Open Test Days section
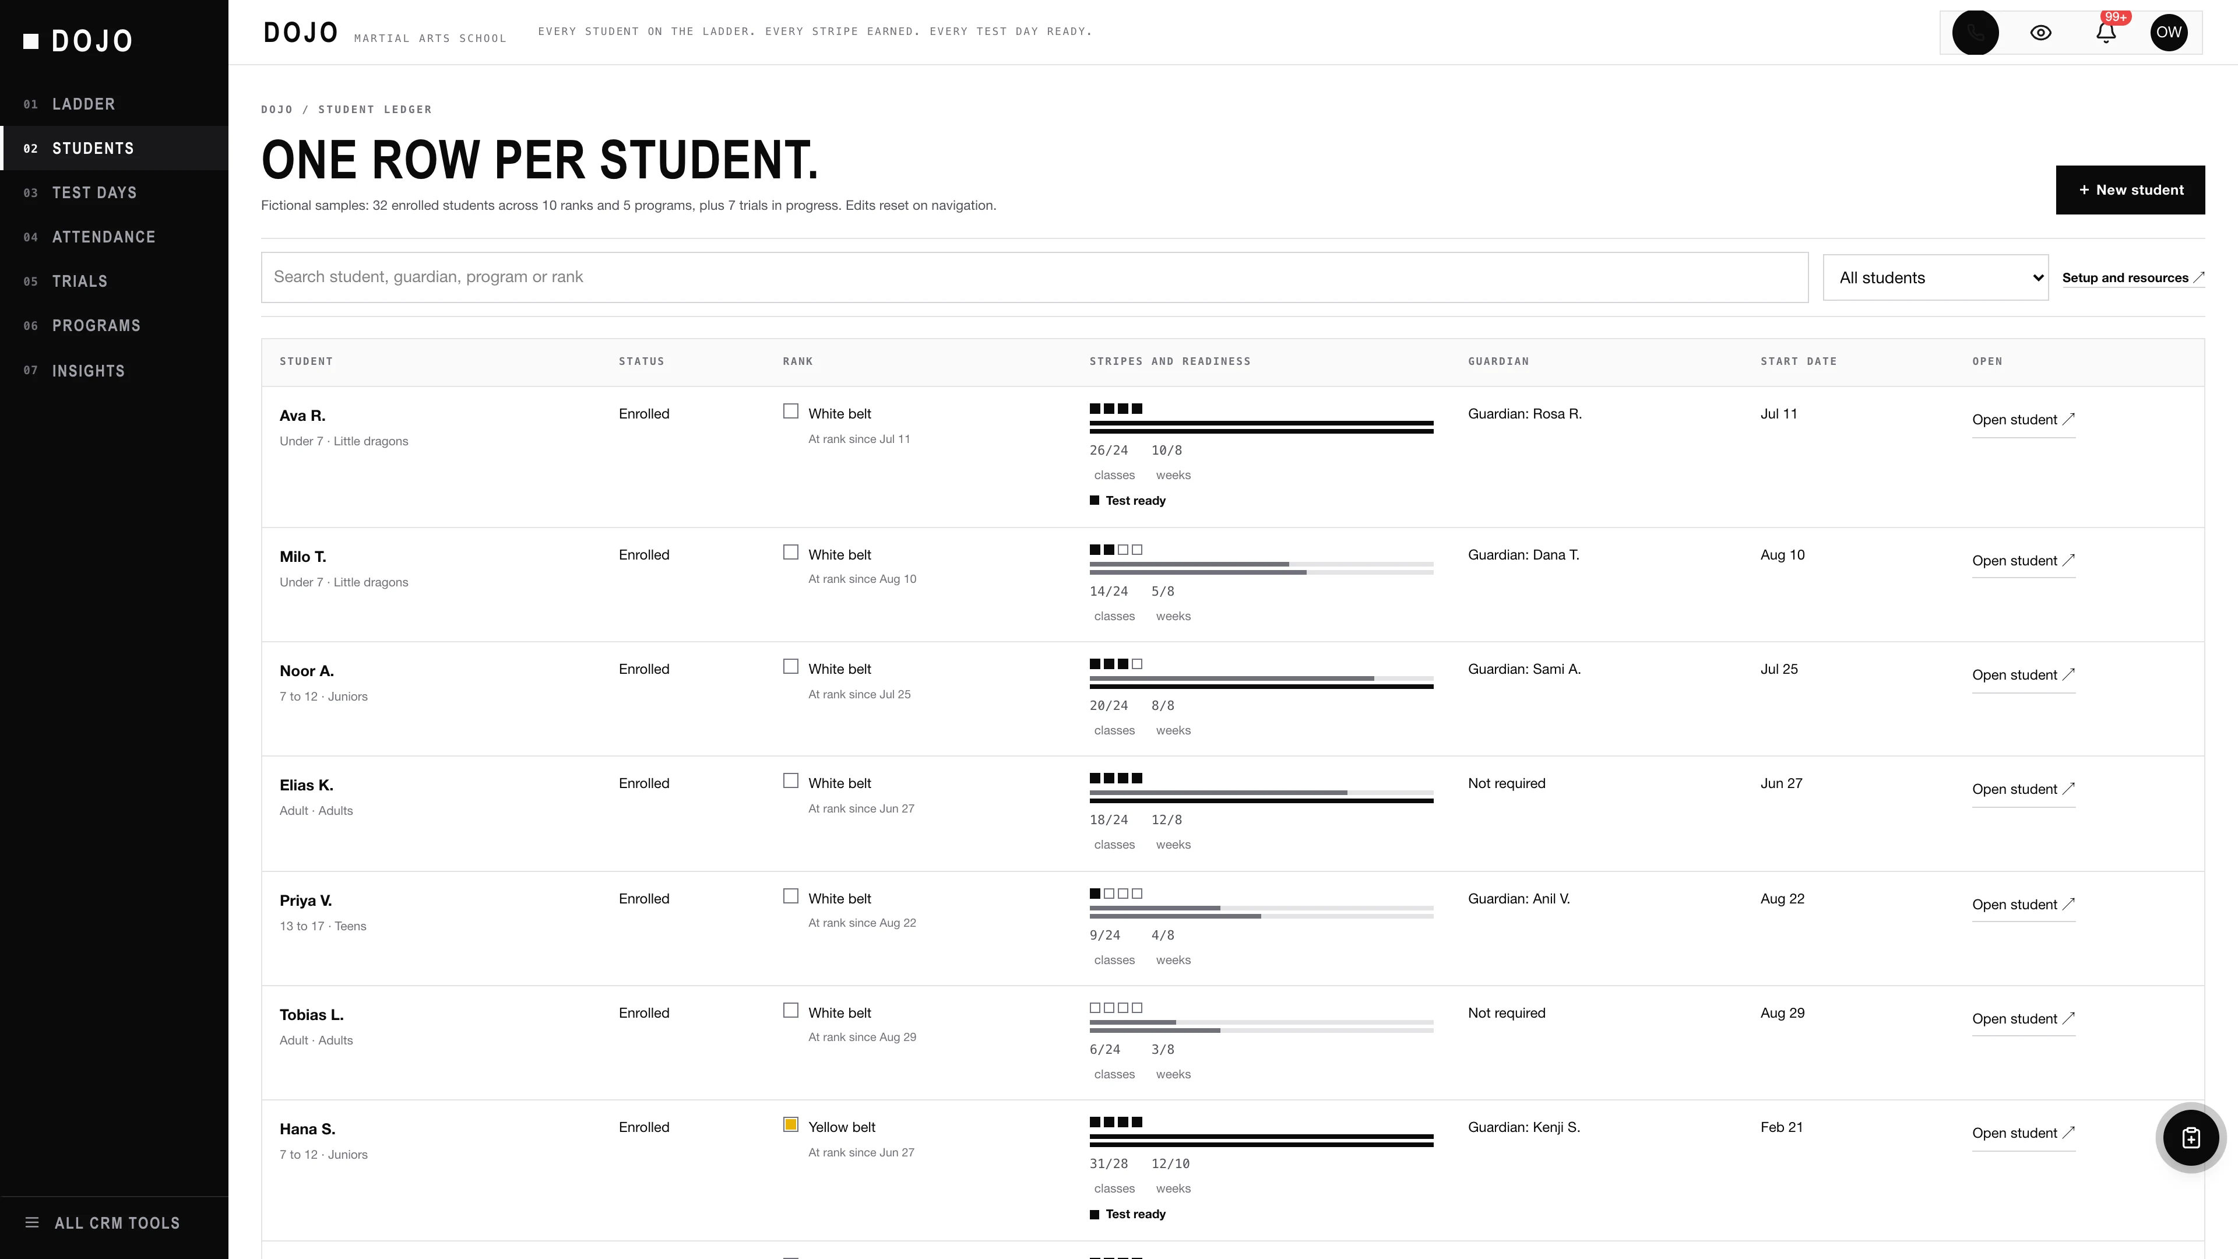 coord(114,192)
